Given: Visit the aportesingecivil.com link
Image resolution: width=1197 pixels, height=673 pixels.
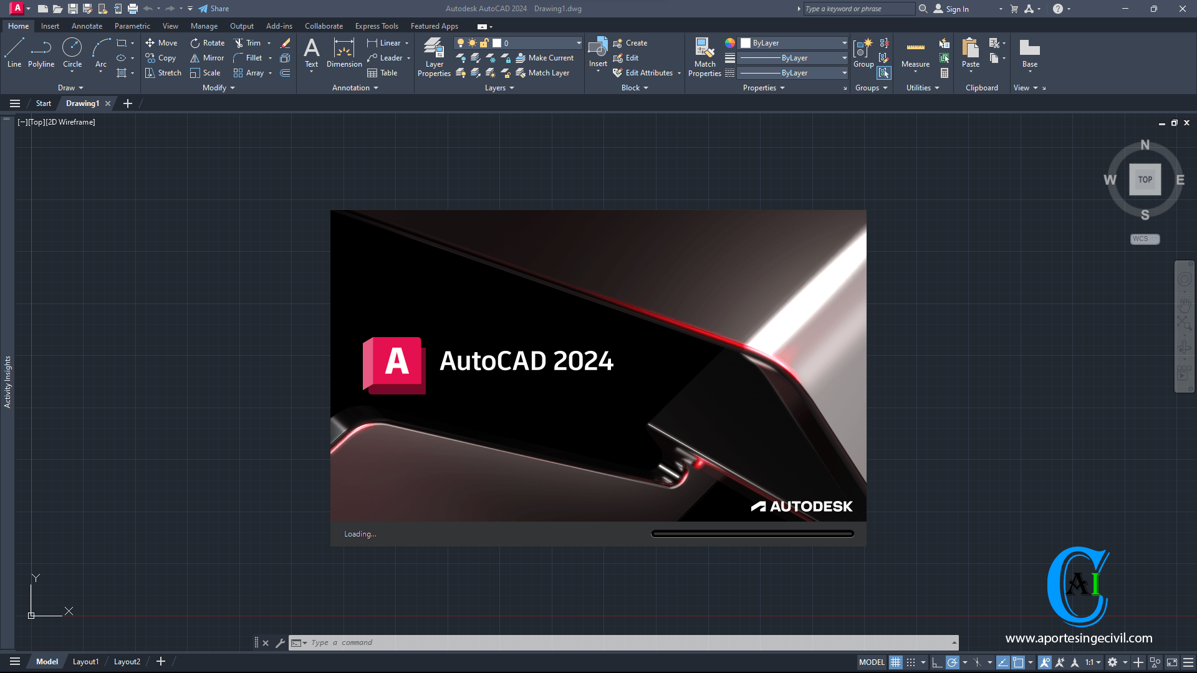Looking at the screenshot, I should click(x=1078, y=638).
